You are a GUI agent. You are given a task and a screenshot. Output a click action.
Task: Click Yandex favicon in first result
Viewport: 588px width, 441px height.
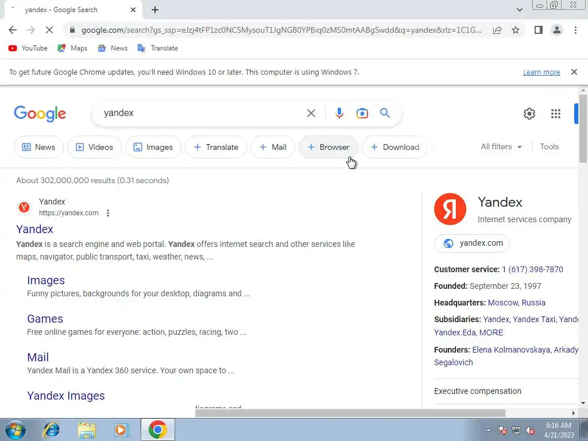[24, 207]
